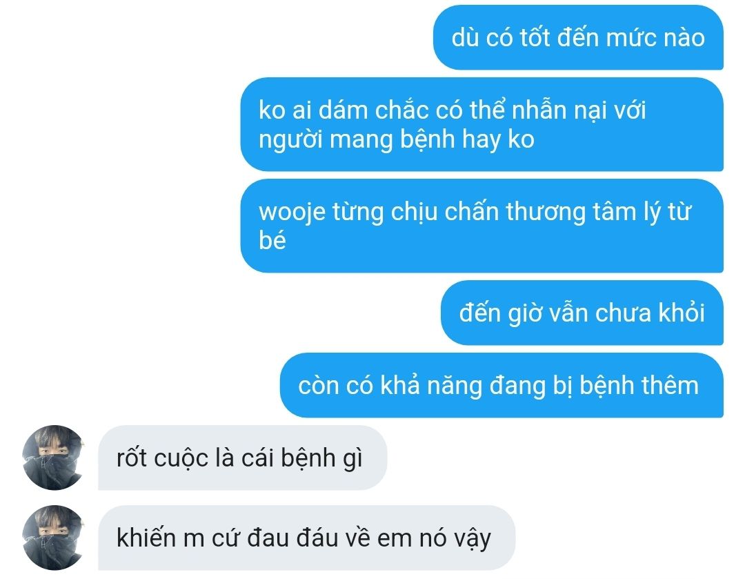Click the word 'rốt' in the gray message
The image size is (745, 579).
click(130, 458)
